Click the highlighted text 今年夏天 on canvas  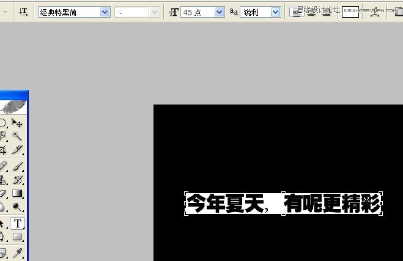pyautogui.click(x=225, y=204)
